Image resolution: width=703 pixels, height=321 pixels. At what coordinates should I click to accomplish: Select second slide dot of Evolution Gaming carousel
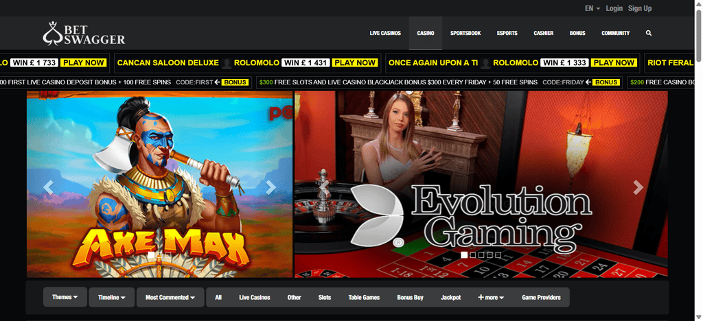tap(473, 254)
